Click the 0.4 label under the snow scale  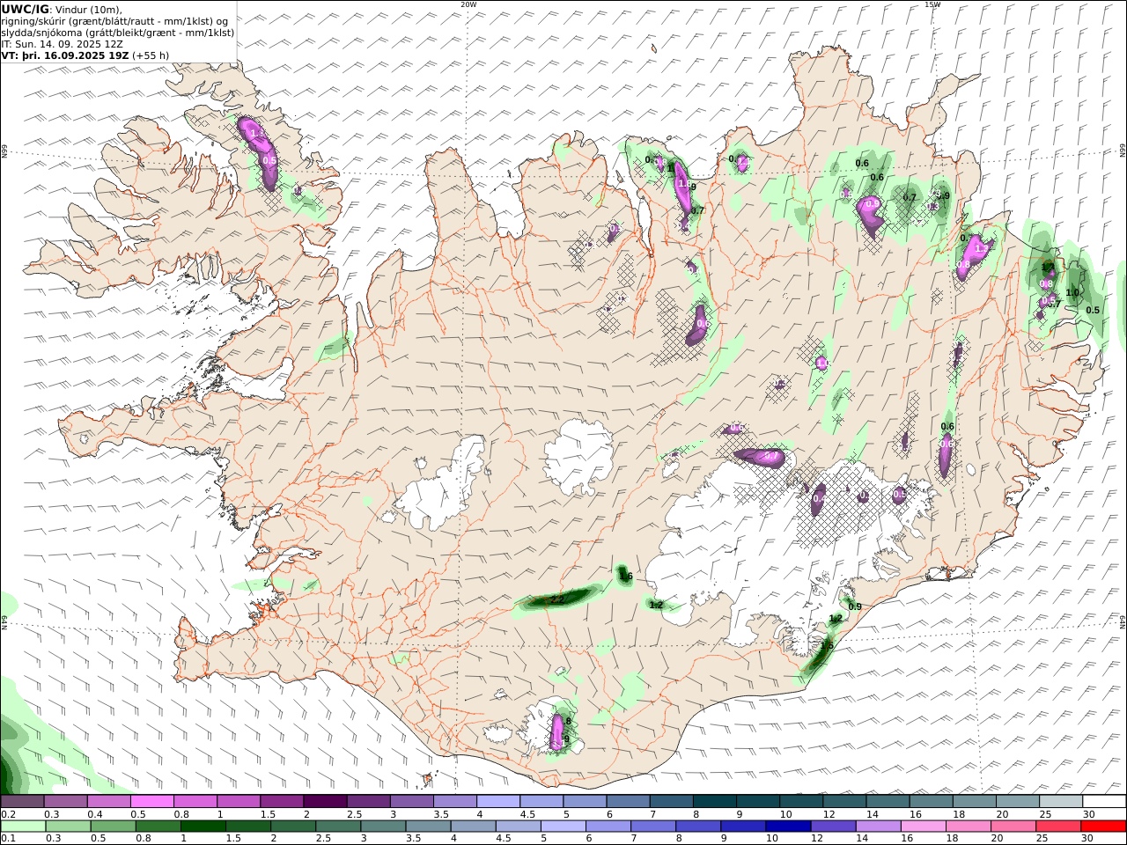click(94, 814)
